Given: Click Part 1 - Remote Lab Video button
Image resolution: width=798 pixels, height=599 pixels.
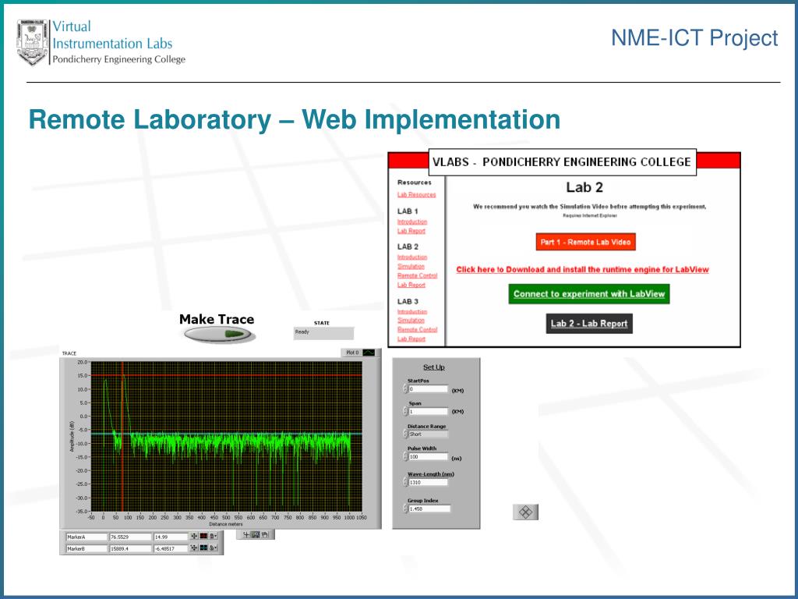Looking at the screenshot, I should [586, 242].
